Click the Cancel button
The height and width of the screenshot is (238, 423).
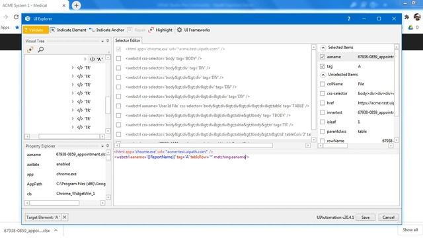pos(388,218)
